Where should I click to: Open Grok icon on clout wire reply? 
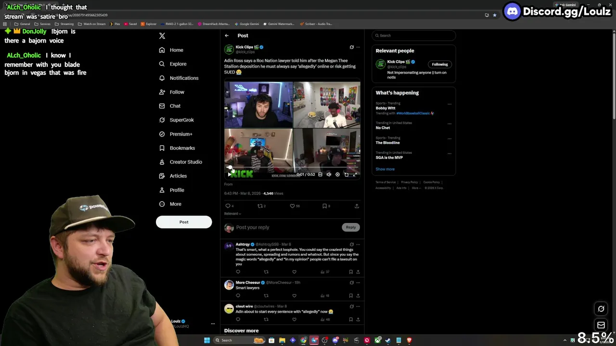351,306
